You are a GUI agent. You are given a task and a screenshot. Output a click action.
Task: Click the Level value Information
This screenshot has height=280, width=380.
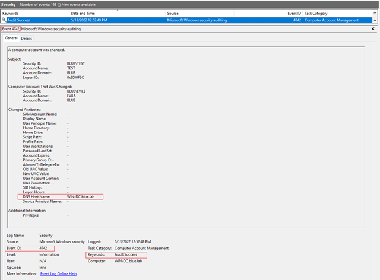[49, 254]
